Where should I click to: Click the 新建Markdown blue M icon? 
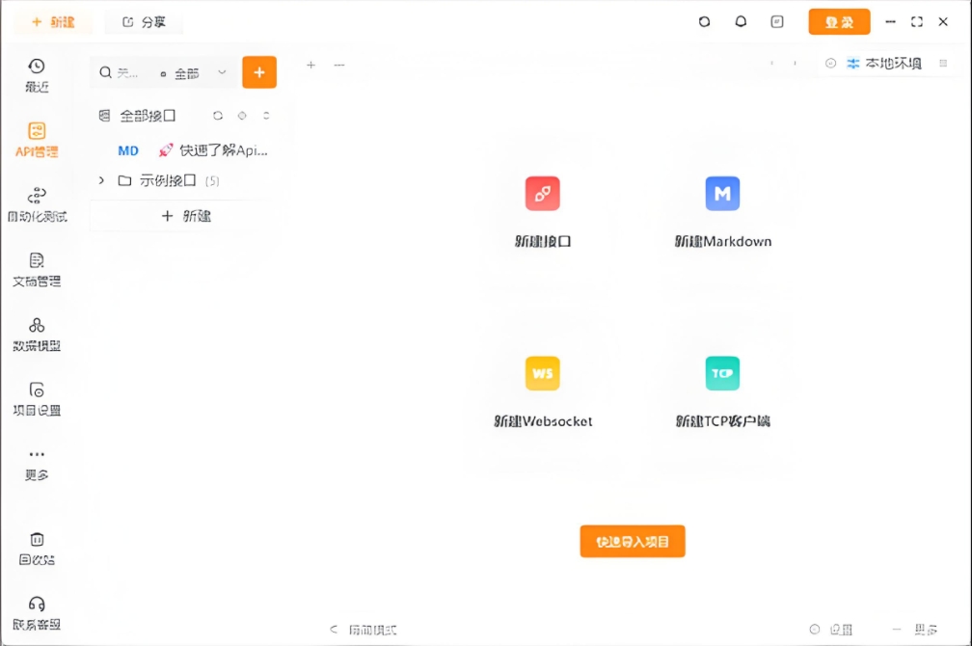722,194
